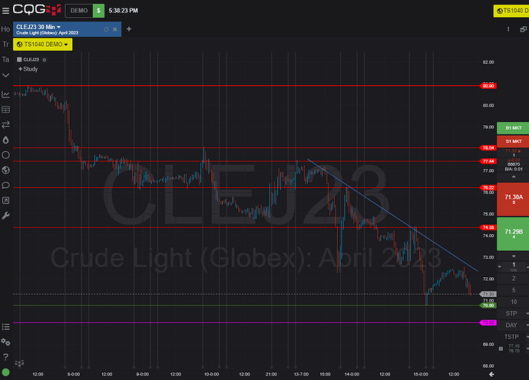Click the CLEJ23 symbol color square
The height and width of the screenshot is (380, 529).
click(x=19, y=59)
